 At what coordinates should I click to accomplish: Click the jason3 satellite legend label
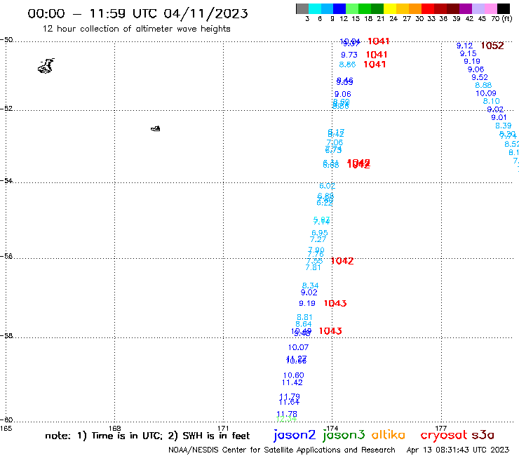pyautogui.click(x=344, y=436)
